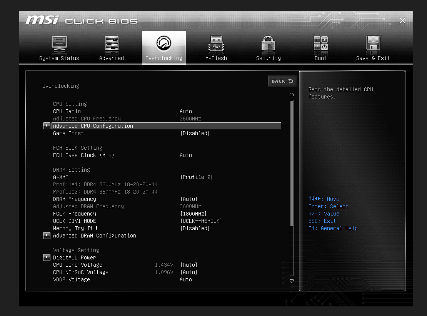Click the BACK button
Image resolution: width=427 pixels, height=316 pixels.
[282, 81]
